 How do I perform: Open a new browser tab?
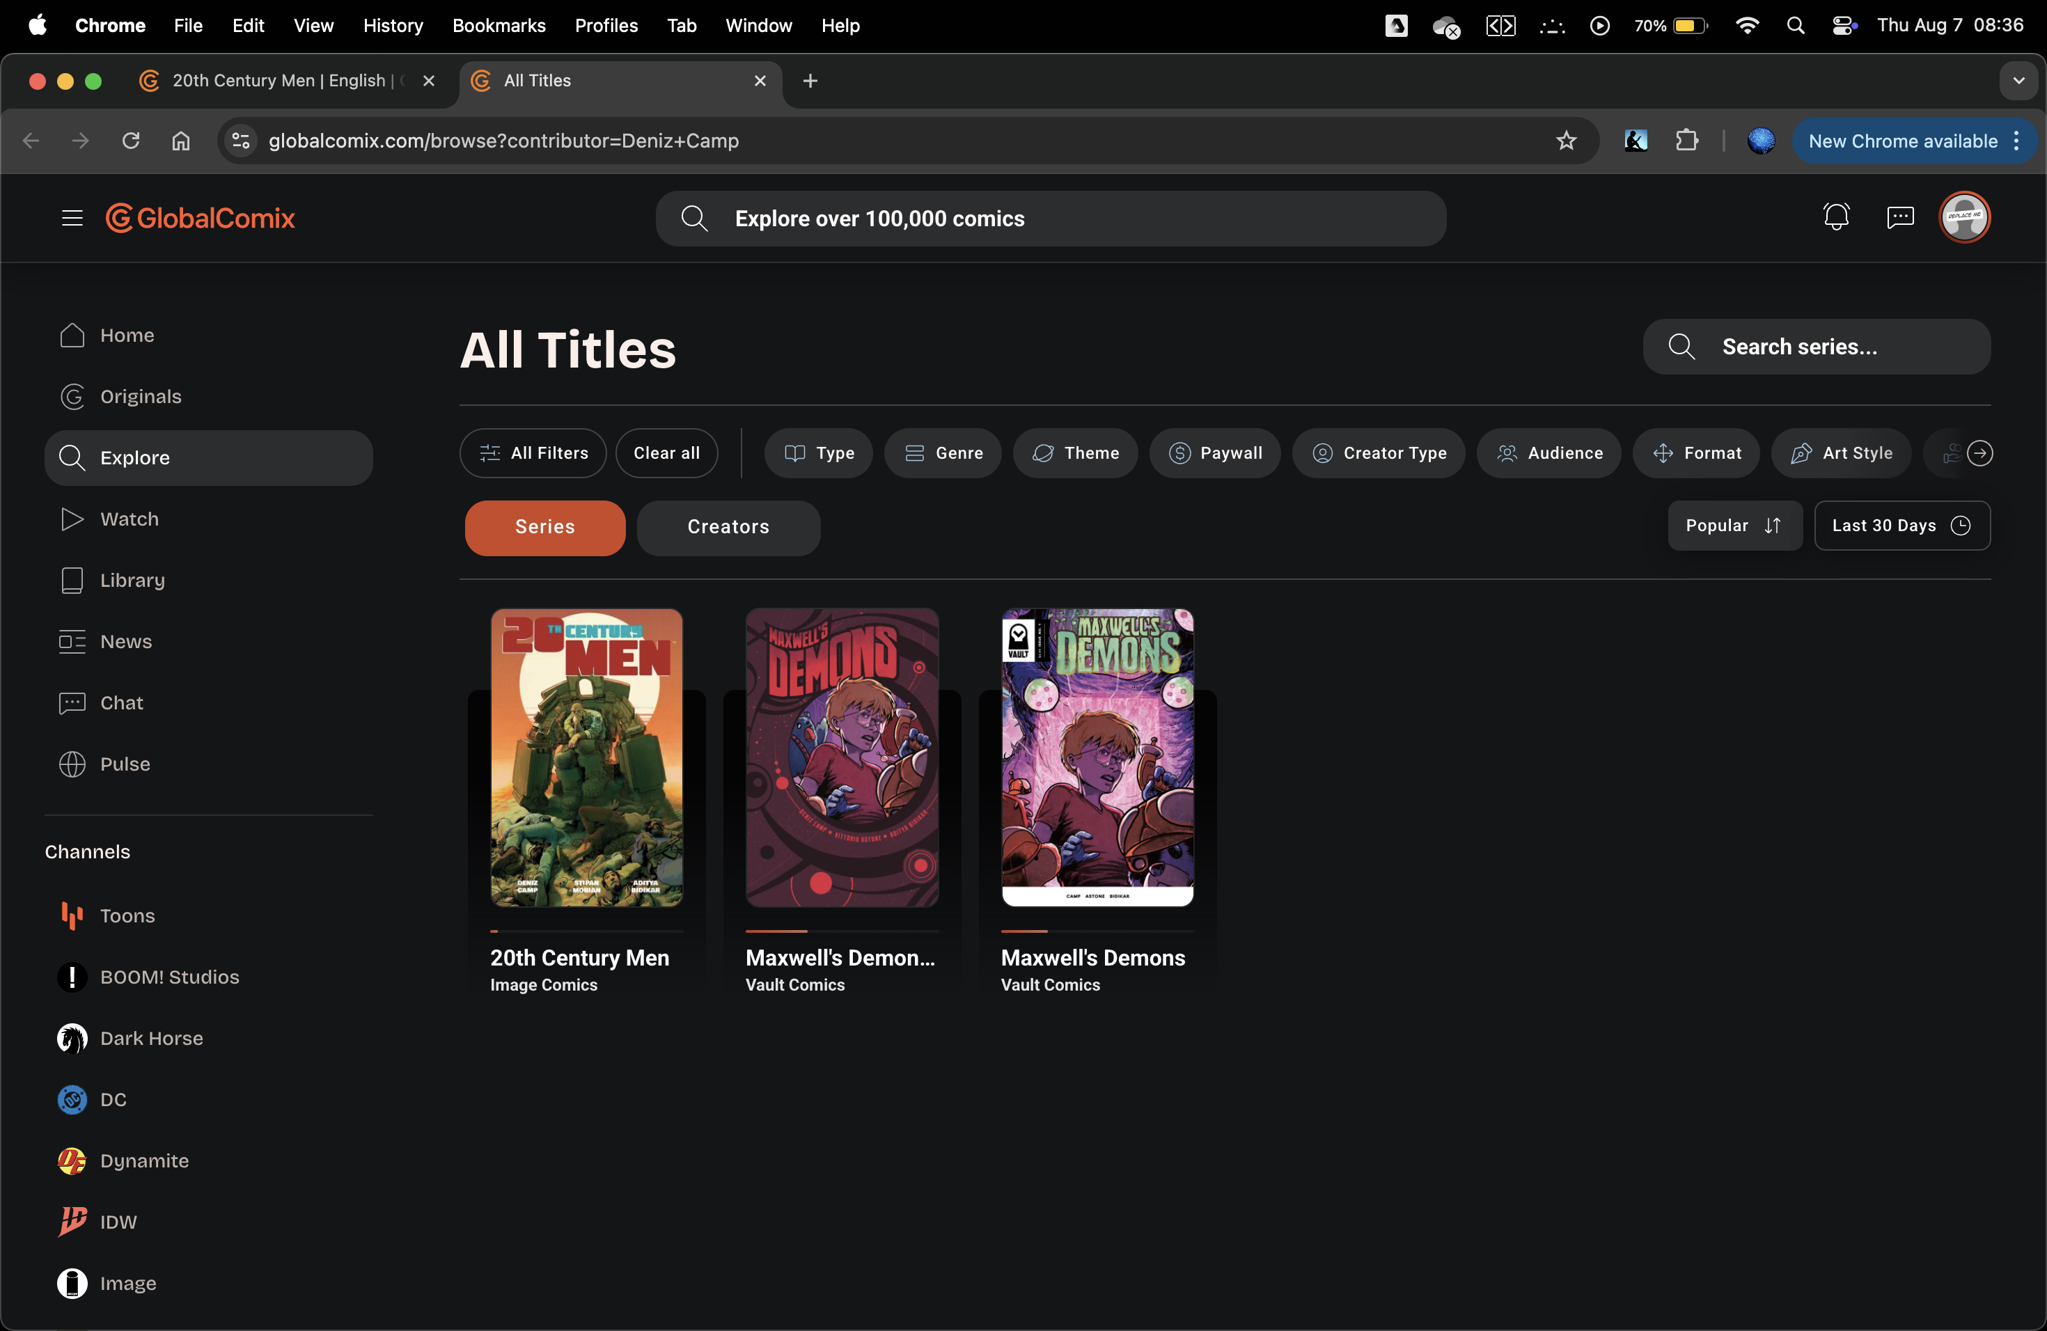[x=810, y=81]
